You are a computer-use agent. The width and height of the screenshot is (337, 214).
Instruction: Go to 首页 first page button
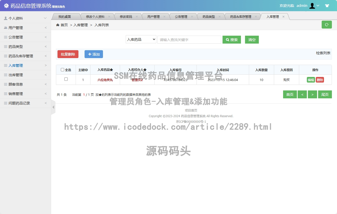click(x=290, y=95)
